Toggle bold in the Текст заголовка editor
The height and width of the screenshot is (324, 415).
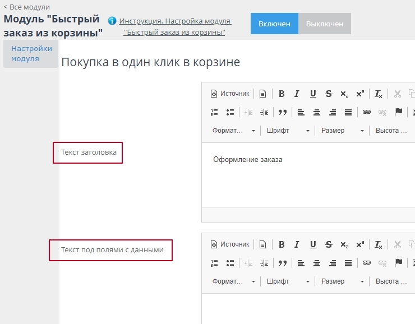pyautogui.click(x=282, y=94)
